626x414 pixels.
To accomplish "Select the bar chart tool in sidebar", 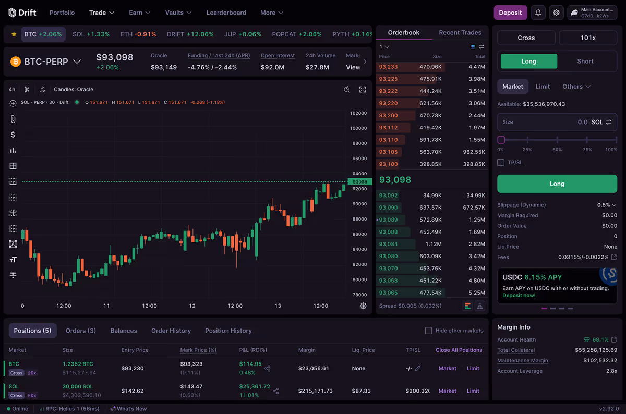I will pos(13,150).
